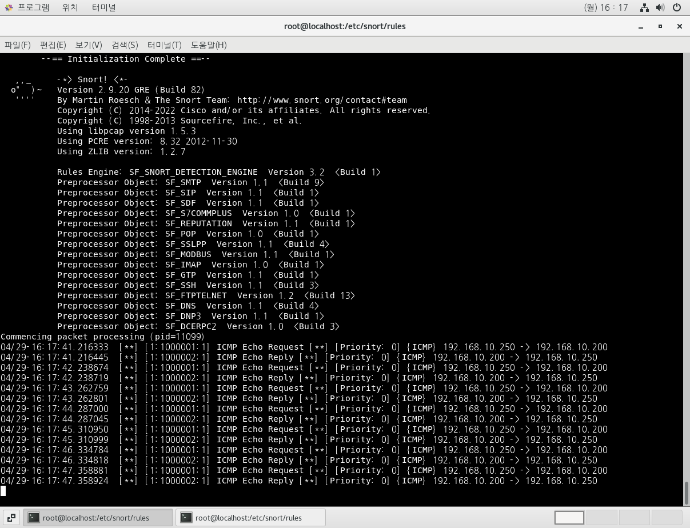Click the volume speaker icon
Screen dimensions: 690x528
[660, 7]
